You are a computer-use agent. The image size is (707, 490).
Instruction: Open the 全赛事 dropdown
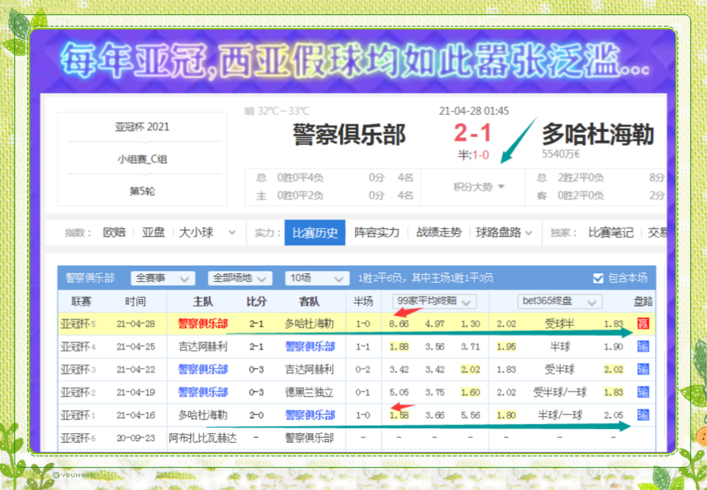click(x=162, y=278)
